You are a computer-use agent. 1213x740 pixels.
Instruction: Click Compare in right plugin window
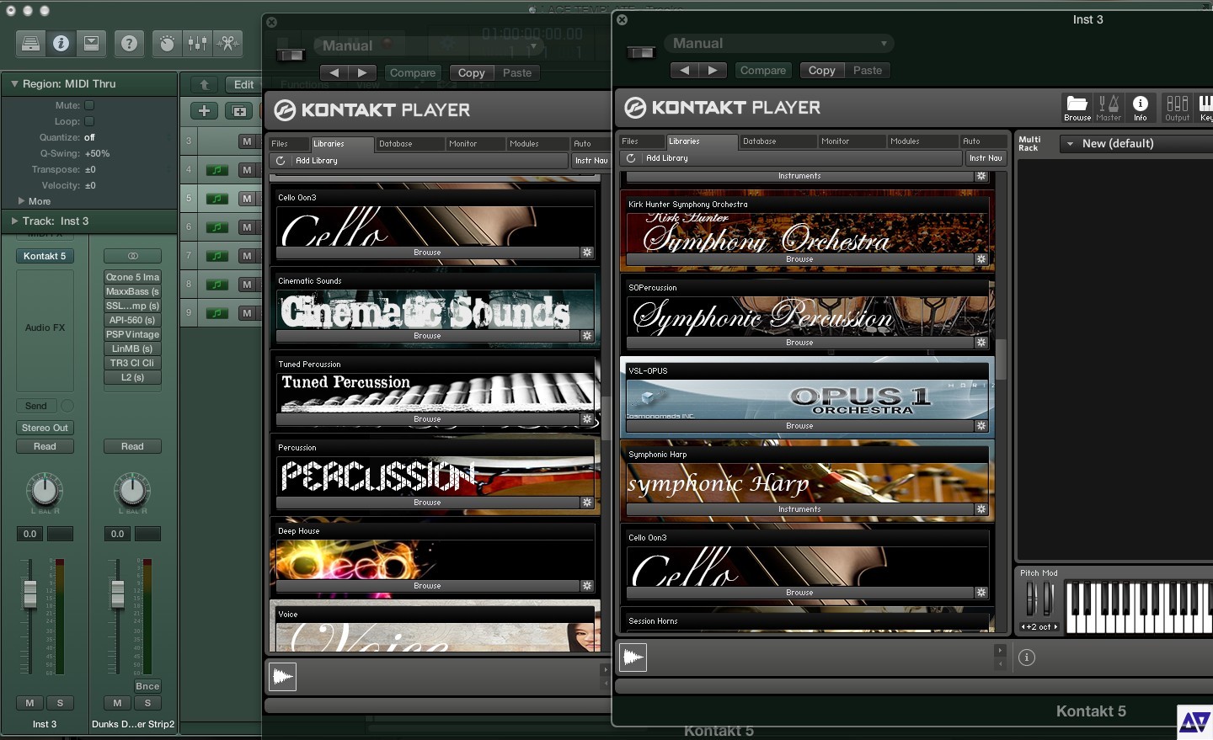(763, 71)
